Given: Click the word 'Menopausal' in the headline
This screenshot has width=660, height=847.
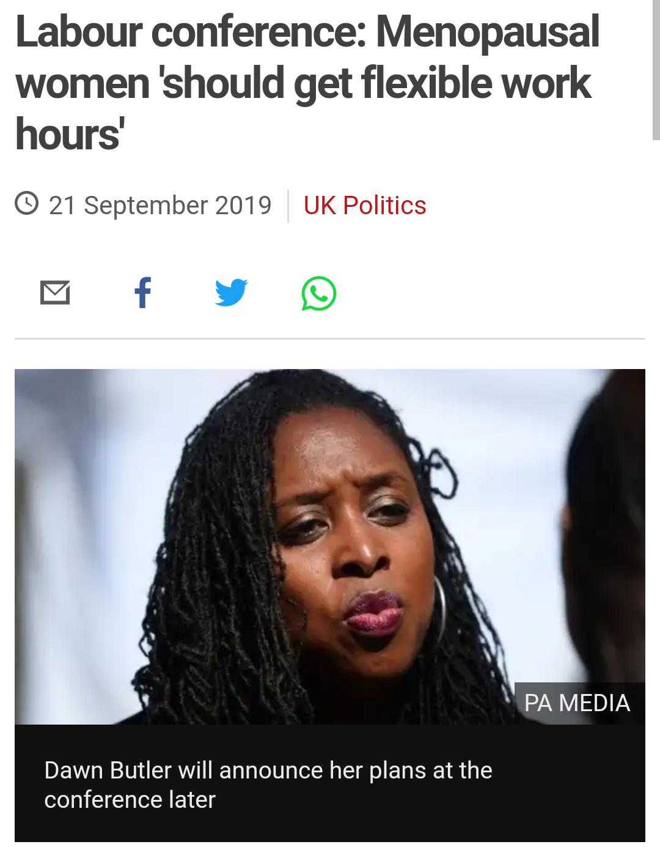Looking at the screenshot, I should (x=488, y=32).
